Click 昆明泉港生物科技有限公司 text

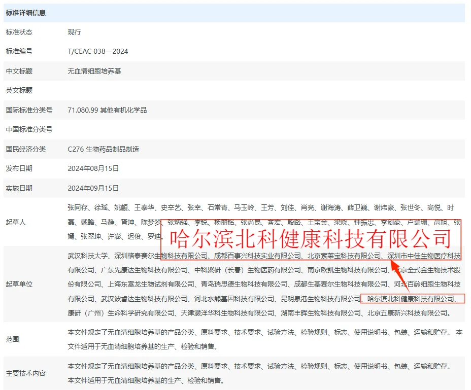(x=321, y=299)
